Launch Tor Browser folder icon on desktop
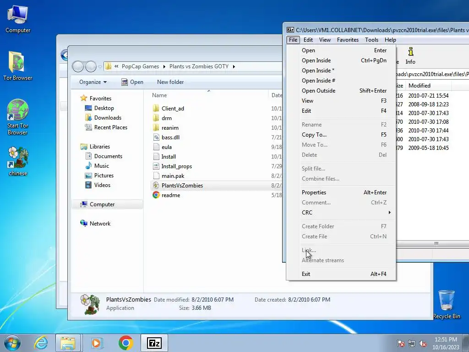The height and width of the screenshot is (352, 469). (x=17, y=66)
